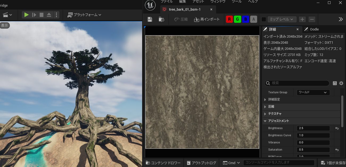
Task: Open the コンテンツ ドロワー content drawer
Action: tap(163, 163)
